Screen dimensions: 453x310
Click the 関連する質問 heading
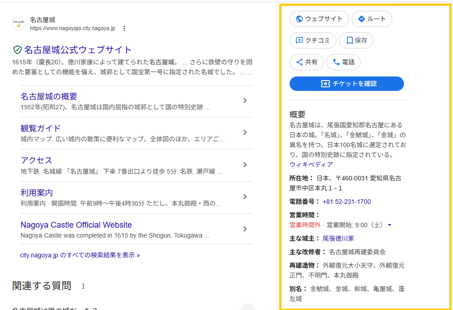(41, 286)
